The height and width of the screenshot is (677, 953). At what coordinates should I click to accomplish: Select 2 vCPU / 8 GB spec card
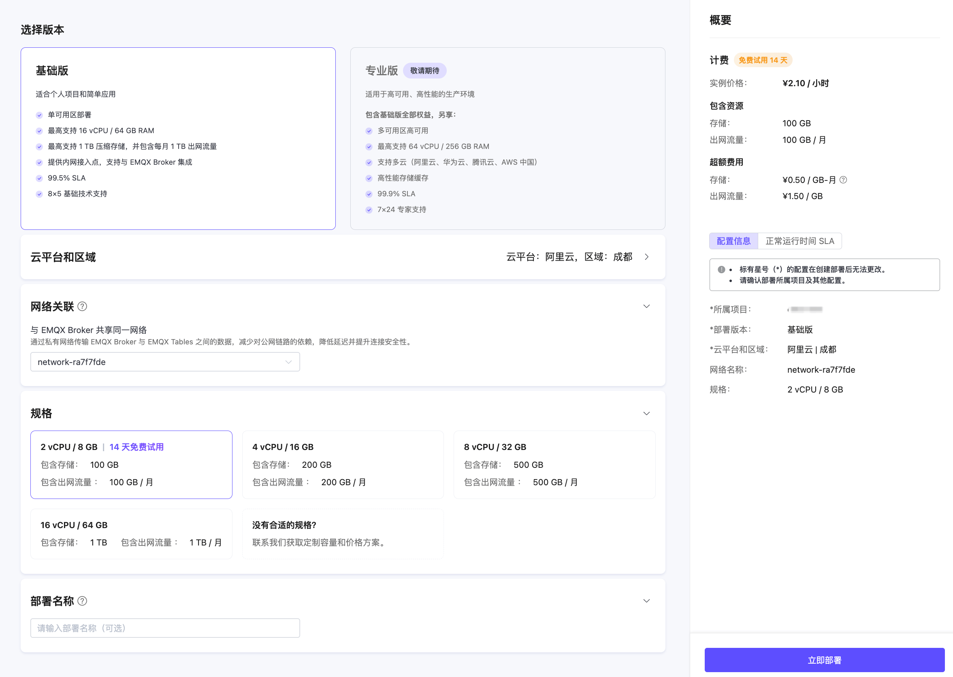131,465
